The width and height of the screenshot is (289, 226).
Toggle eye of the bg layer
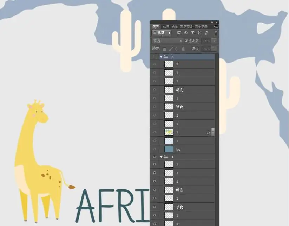point(155,149)
